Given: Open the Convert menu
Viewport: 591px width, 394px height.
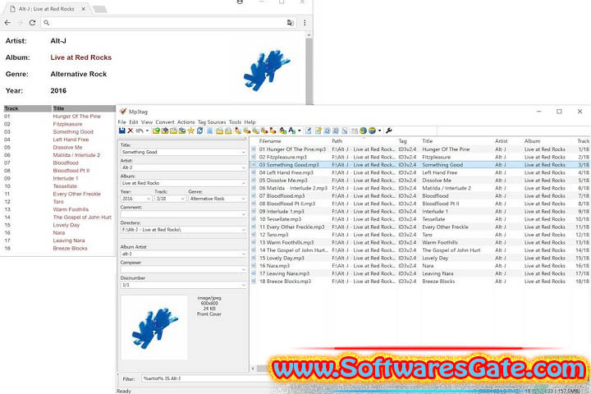Looking at the screenshot, I should click(x=165, y=122).
